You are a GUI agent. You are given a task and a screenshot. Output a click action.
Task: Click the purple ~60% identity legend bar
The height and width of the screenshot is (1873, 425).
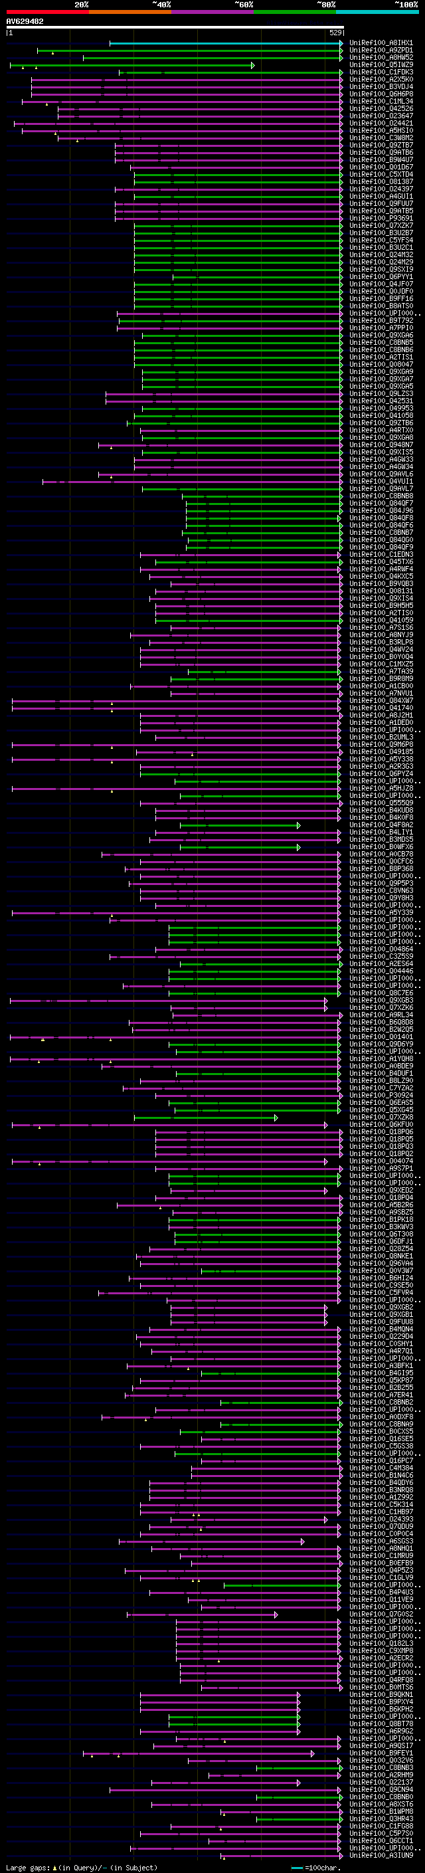click(212, 12)
